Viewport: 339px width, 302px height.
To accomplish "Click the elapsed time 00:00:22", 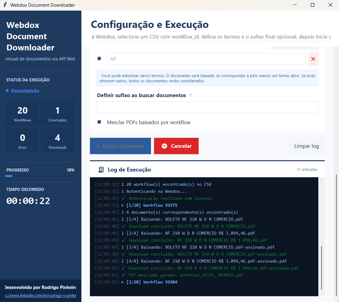I will point(28,201).
